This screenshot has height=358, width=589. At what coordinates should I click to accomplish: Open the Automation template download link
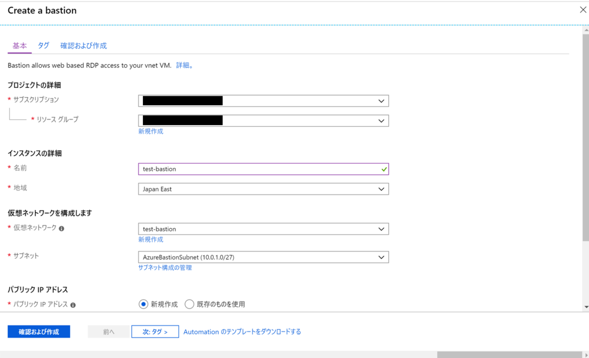[242, 332]
